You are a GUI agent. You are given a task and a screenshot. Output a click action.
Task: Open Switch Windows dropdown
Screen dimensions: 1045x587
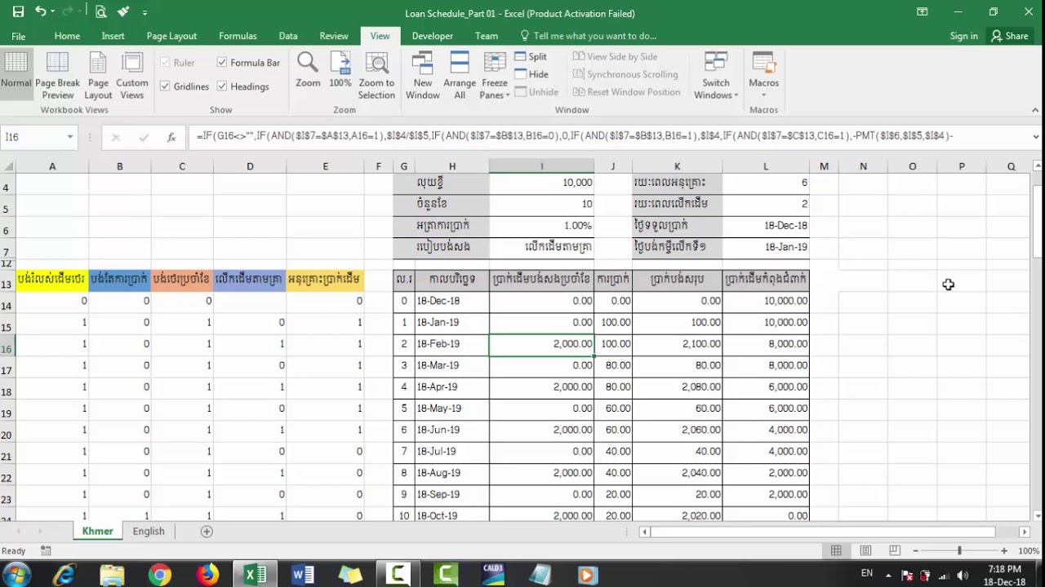pos(716,74)
